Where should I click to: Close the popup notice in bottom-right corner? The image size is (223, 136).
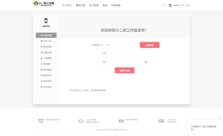tap(219, 119)
